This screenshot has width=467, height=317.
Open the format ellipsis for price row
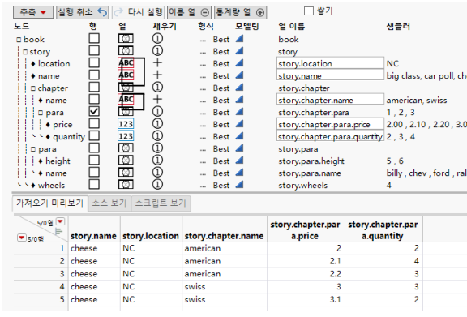pos(203,126)
